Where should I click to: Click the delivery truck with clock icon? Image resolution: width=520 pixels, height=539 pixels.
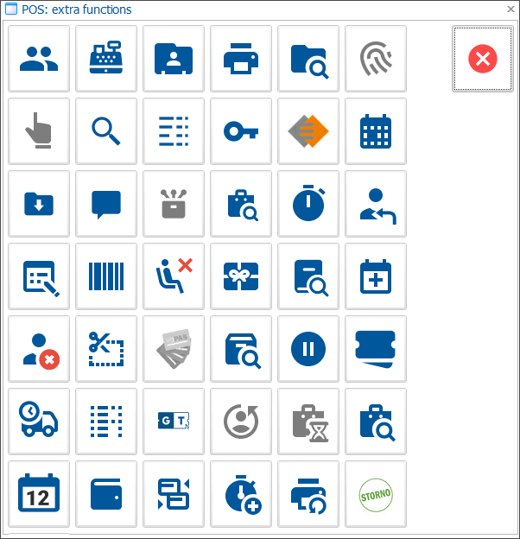tap(39, 422)
